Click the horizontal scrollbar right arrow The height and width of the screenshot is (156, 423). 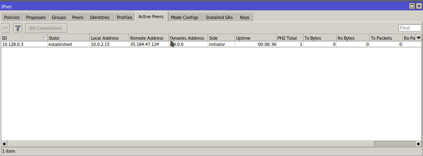pos(419,144)
